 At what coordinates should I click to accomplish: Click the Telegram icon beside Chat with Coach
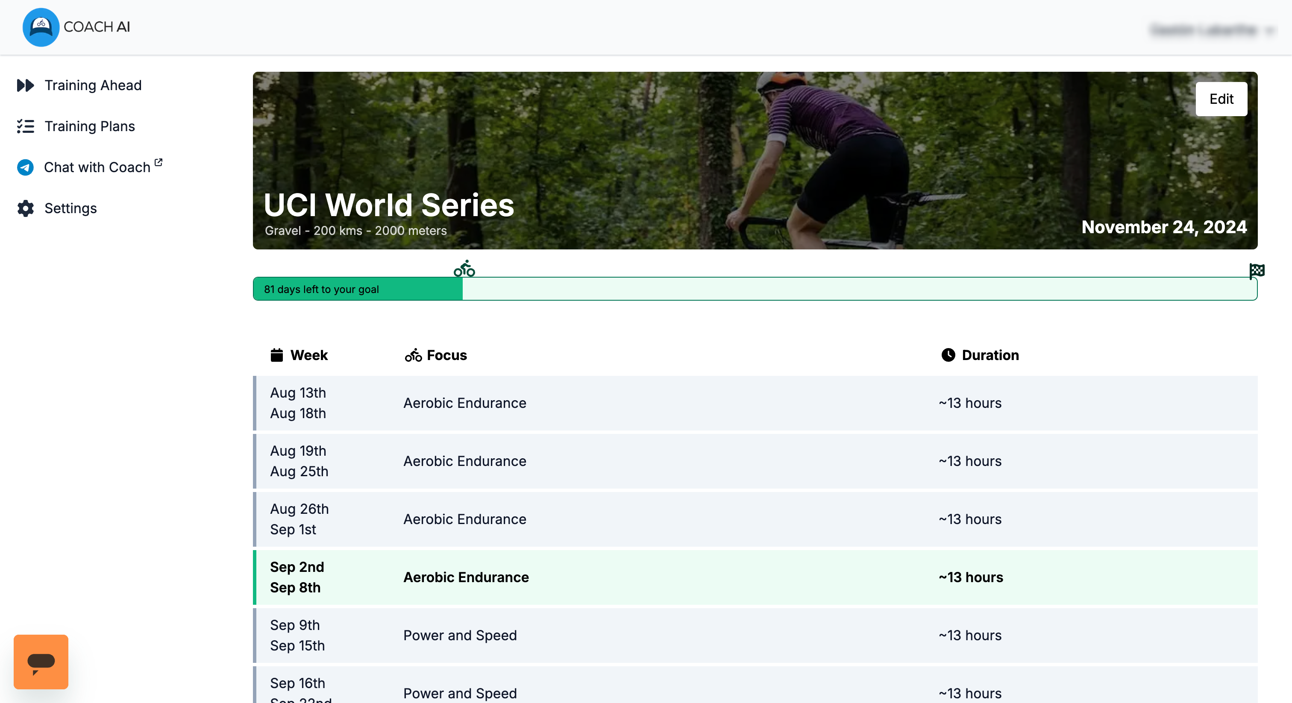tap(25, 167)
